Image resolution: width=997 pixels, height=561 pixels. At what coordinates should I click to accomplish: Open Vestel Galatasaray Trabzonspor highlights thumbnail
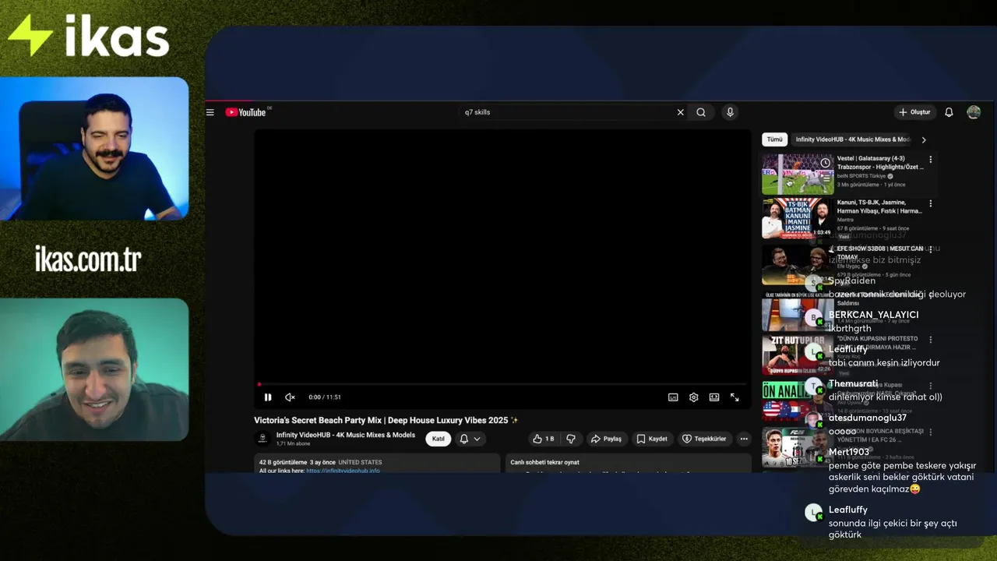click(798, 174)
